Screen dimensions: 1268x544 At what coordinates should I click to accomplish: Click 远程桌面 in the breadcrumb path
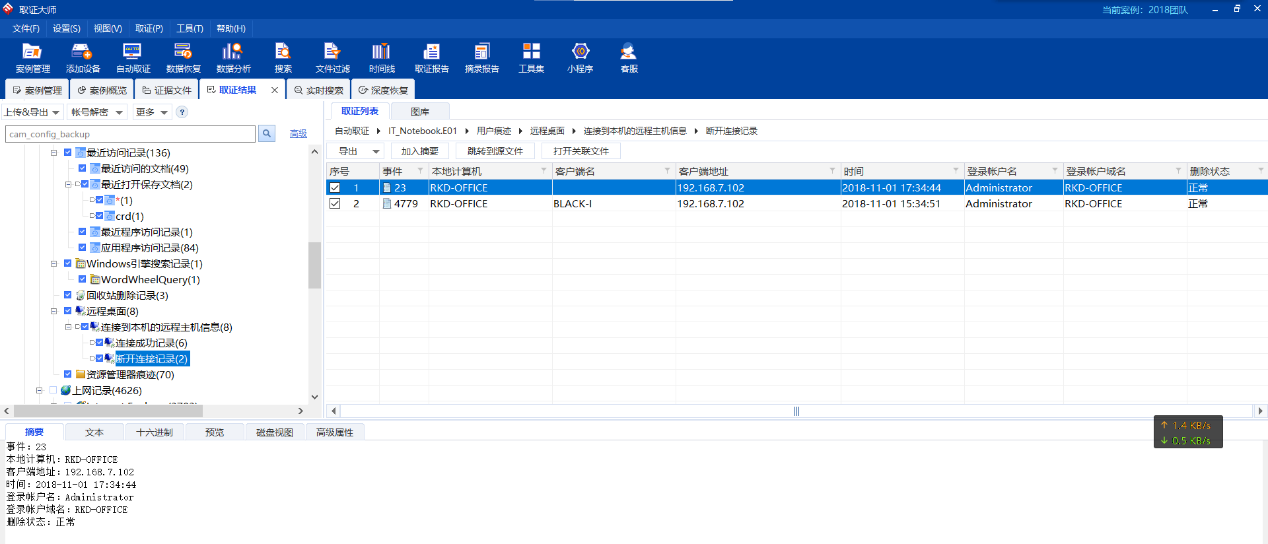[x=547, y=131]
